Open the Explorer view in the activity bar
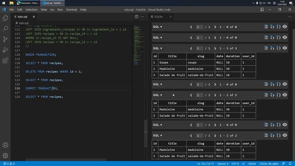This screenshot has width=295, height=166. [x=5, y=18]
